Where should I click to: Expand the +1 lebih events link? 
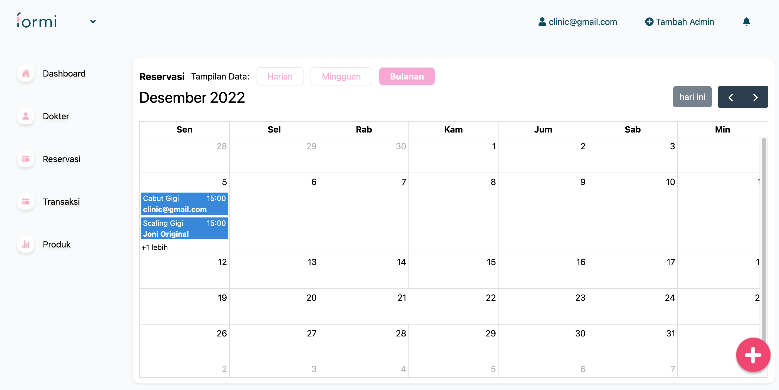[154, 247]
